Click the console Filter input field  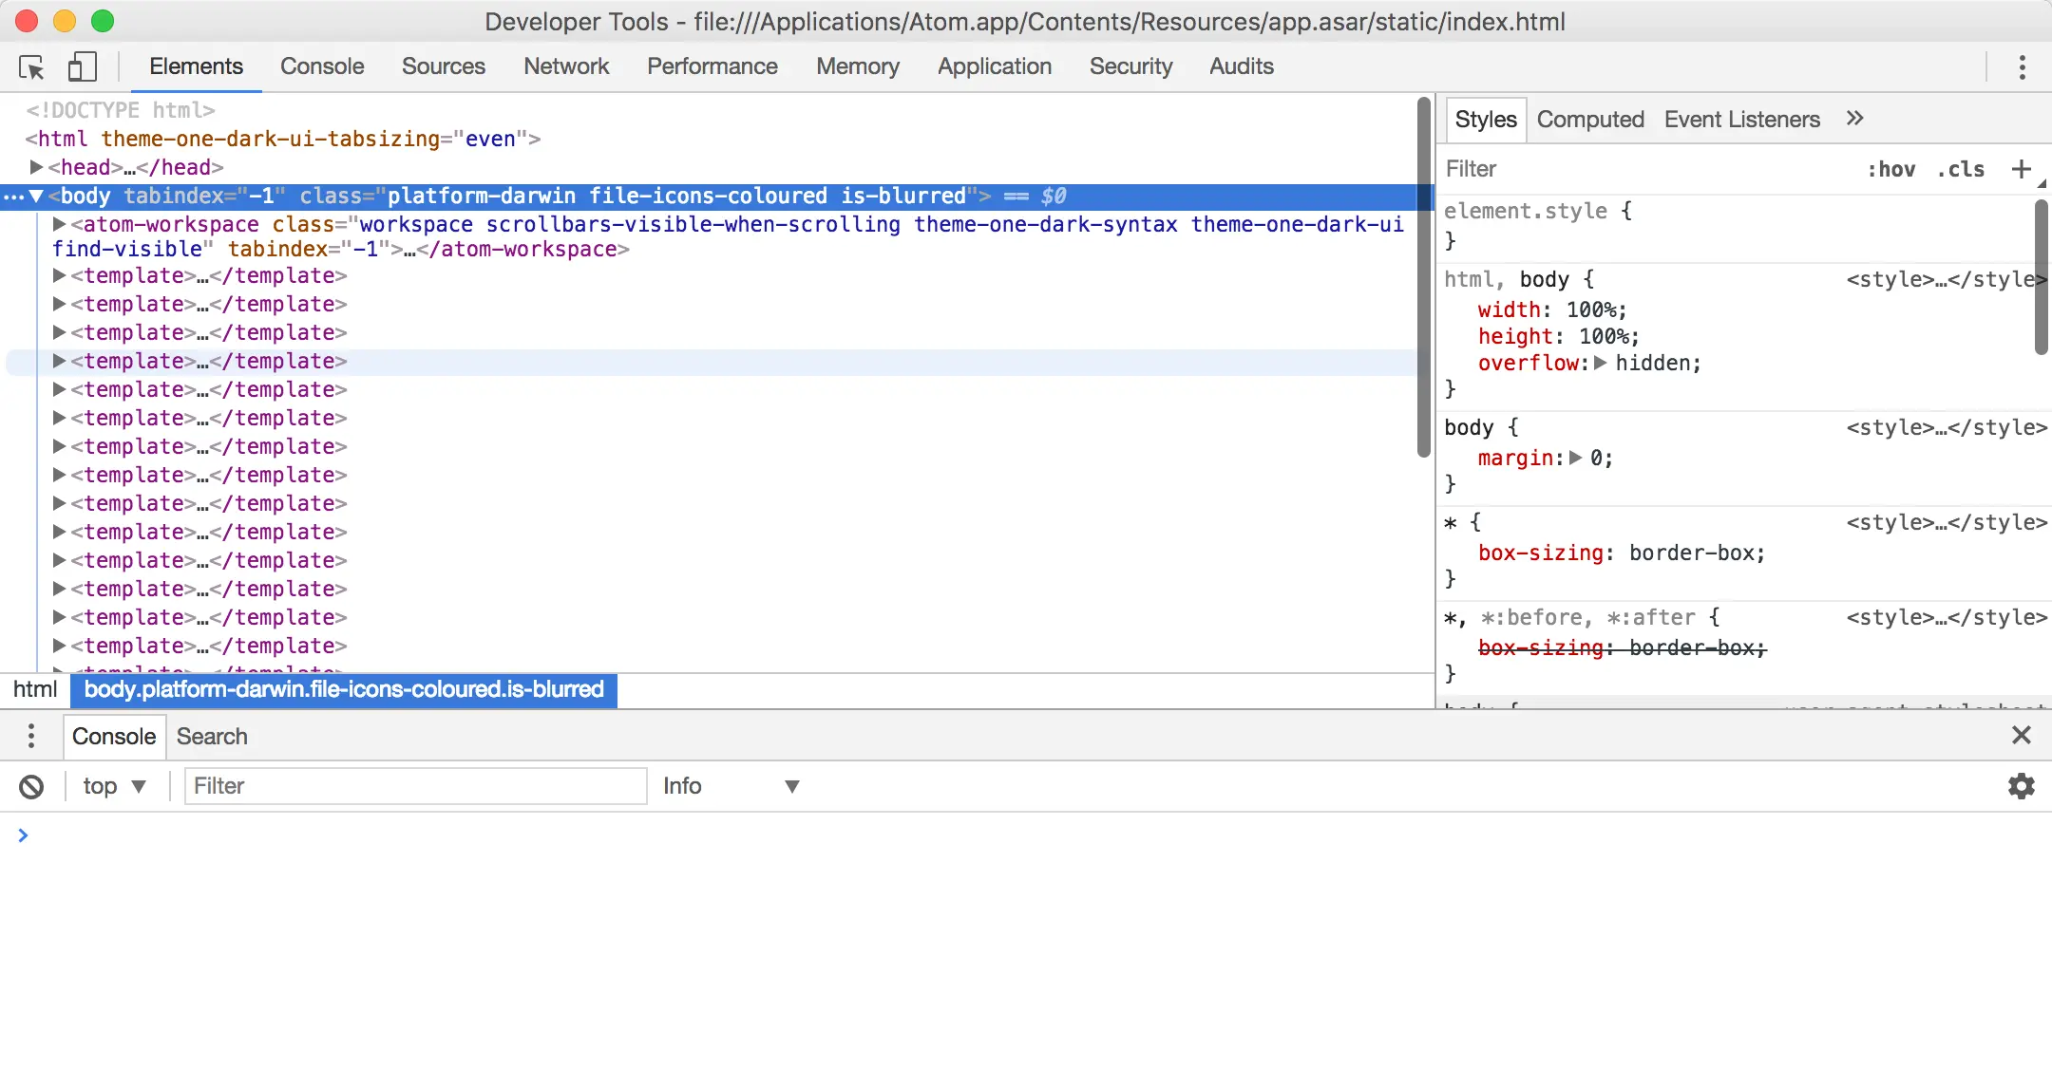pos(415,786)
